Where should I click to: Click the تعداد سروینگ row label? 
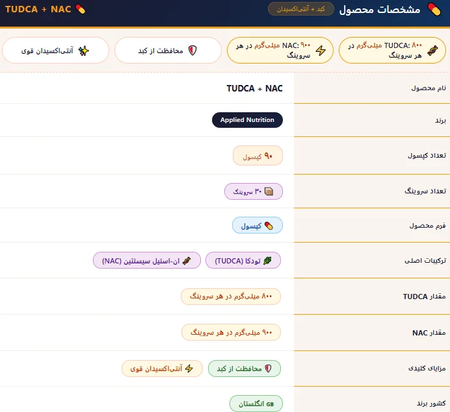coord(425,191)
